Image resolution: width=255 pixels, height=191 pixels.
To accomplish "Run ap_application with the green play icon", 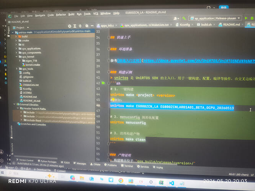I will pos(246,18).
